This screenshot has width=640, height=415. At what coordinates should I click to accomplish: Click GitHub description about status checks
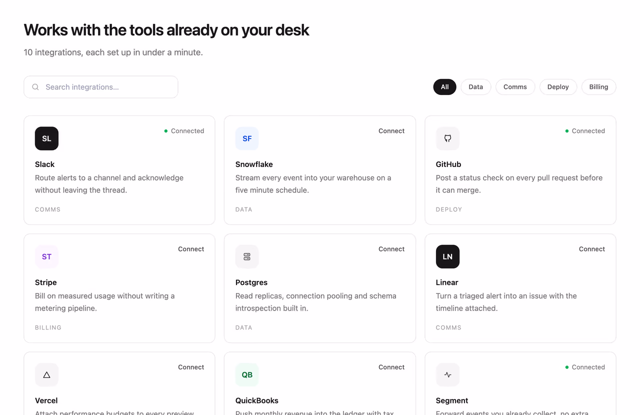coord(519,184)
